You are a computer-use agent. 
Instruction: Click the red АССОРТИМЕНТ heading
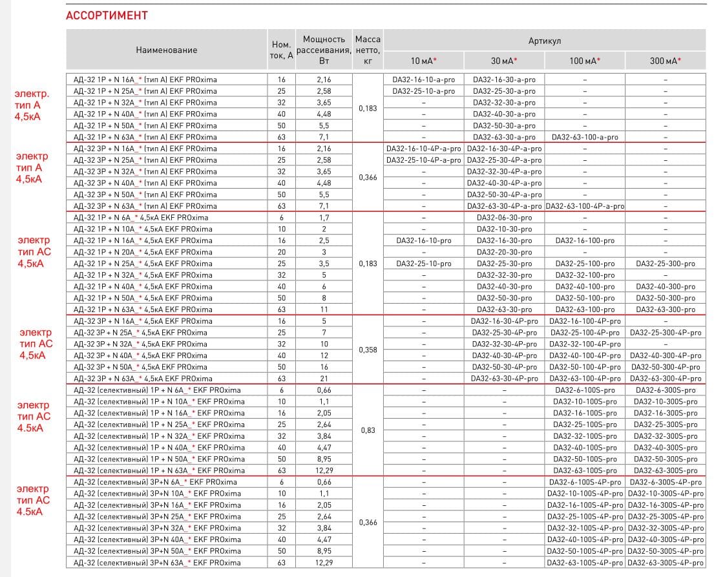107,15
